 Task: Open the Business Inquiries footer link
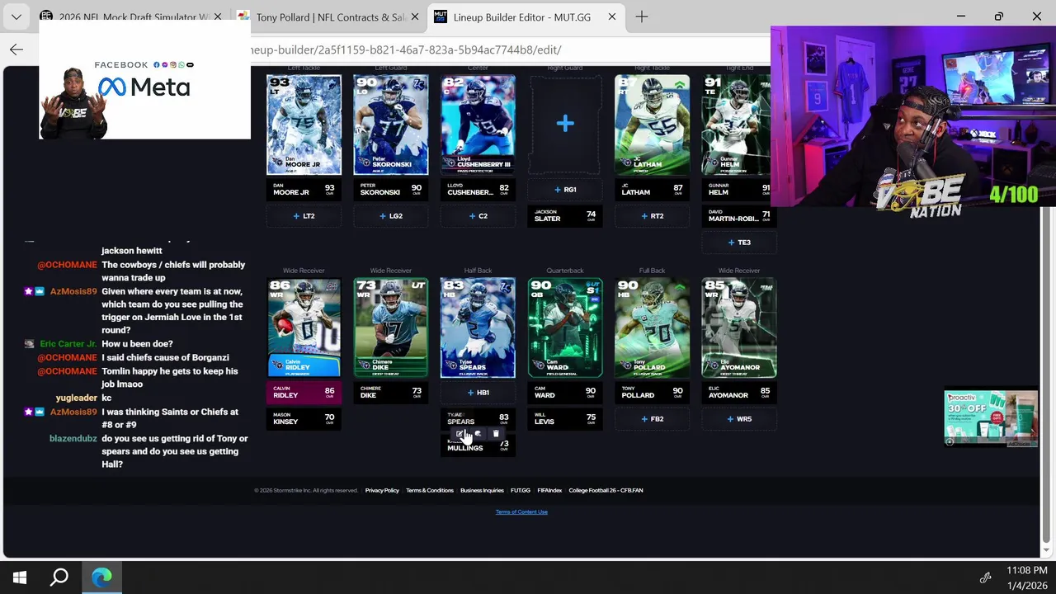click(x=482, y=490)
